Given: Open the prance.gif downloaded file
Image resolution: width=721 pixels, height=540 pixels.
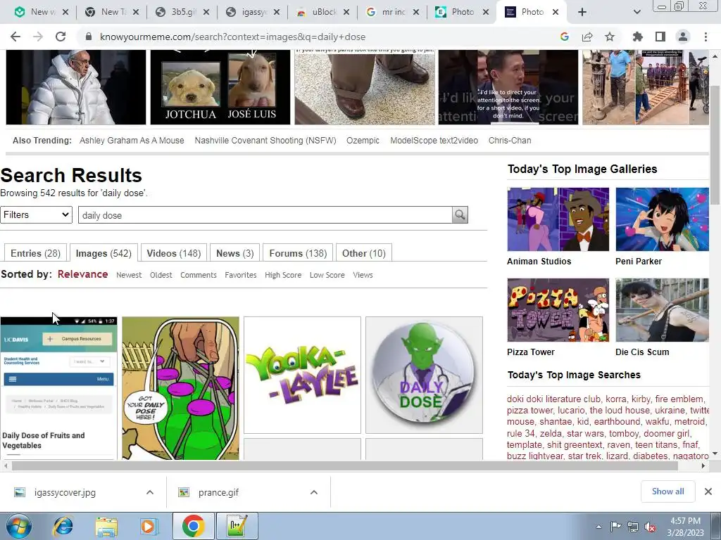Looking at the screenshot, I should [218, 492].
